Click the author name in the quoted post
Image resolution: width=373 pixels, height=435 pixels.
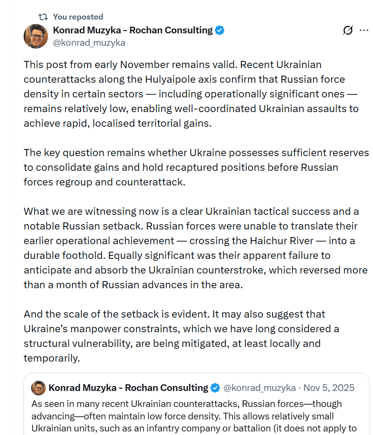[x=128, y=388]
